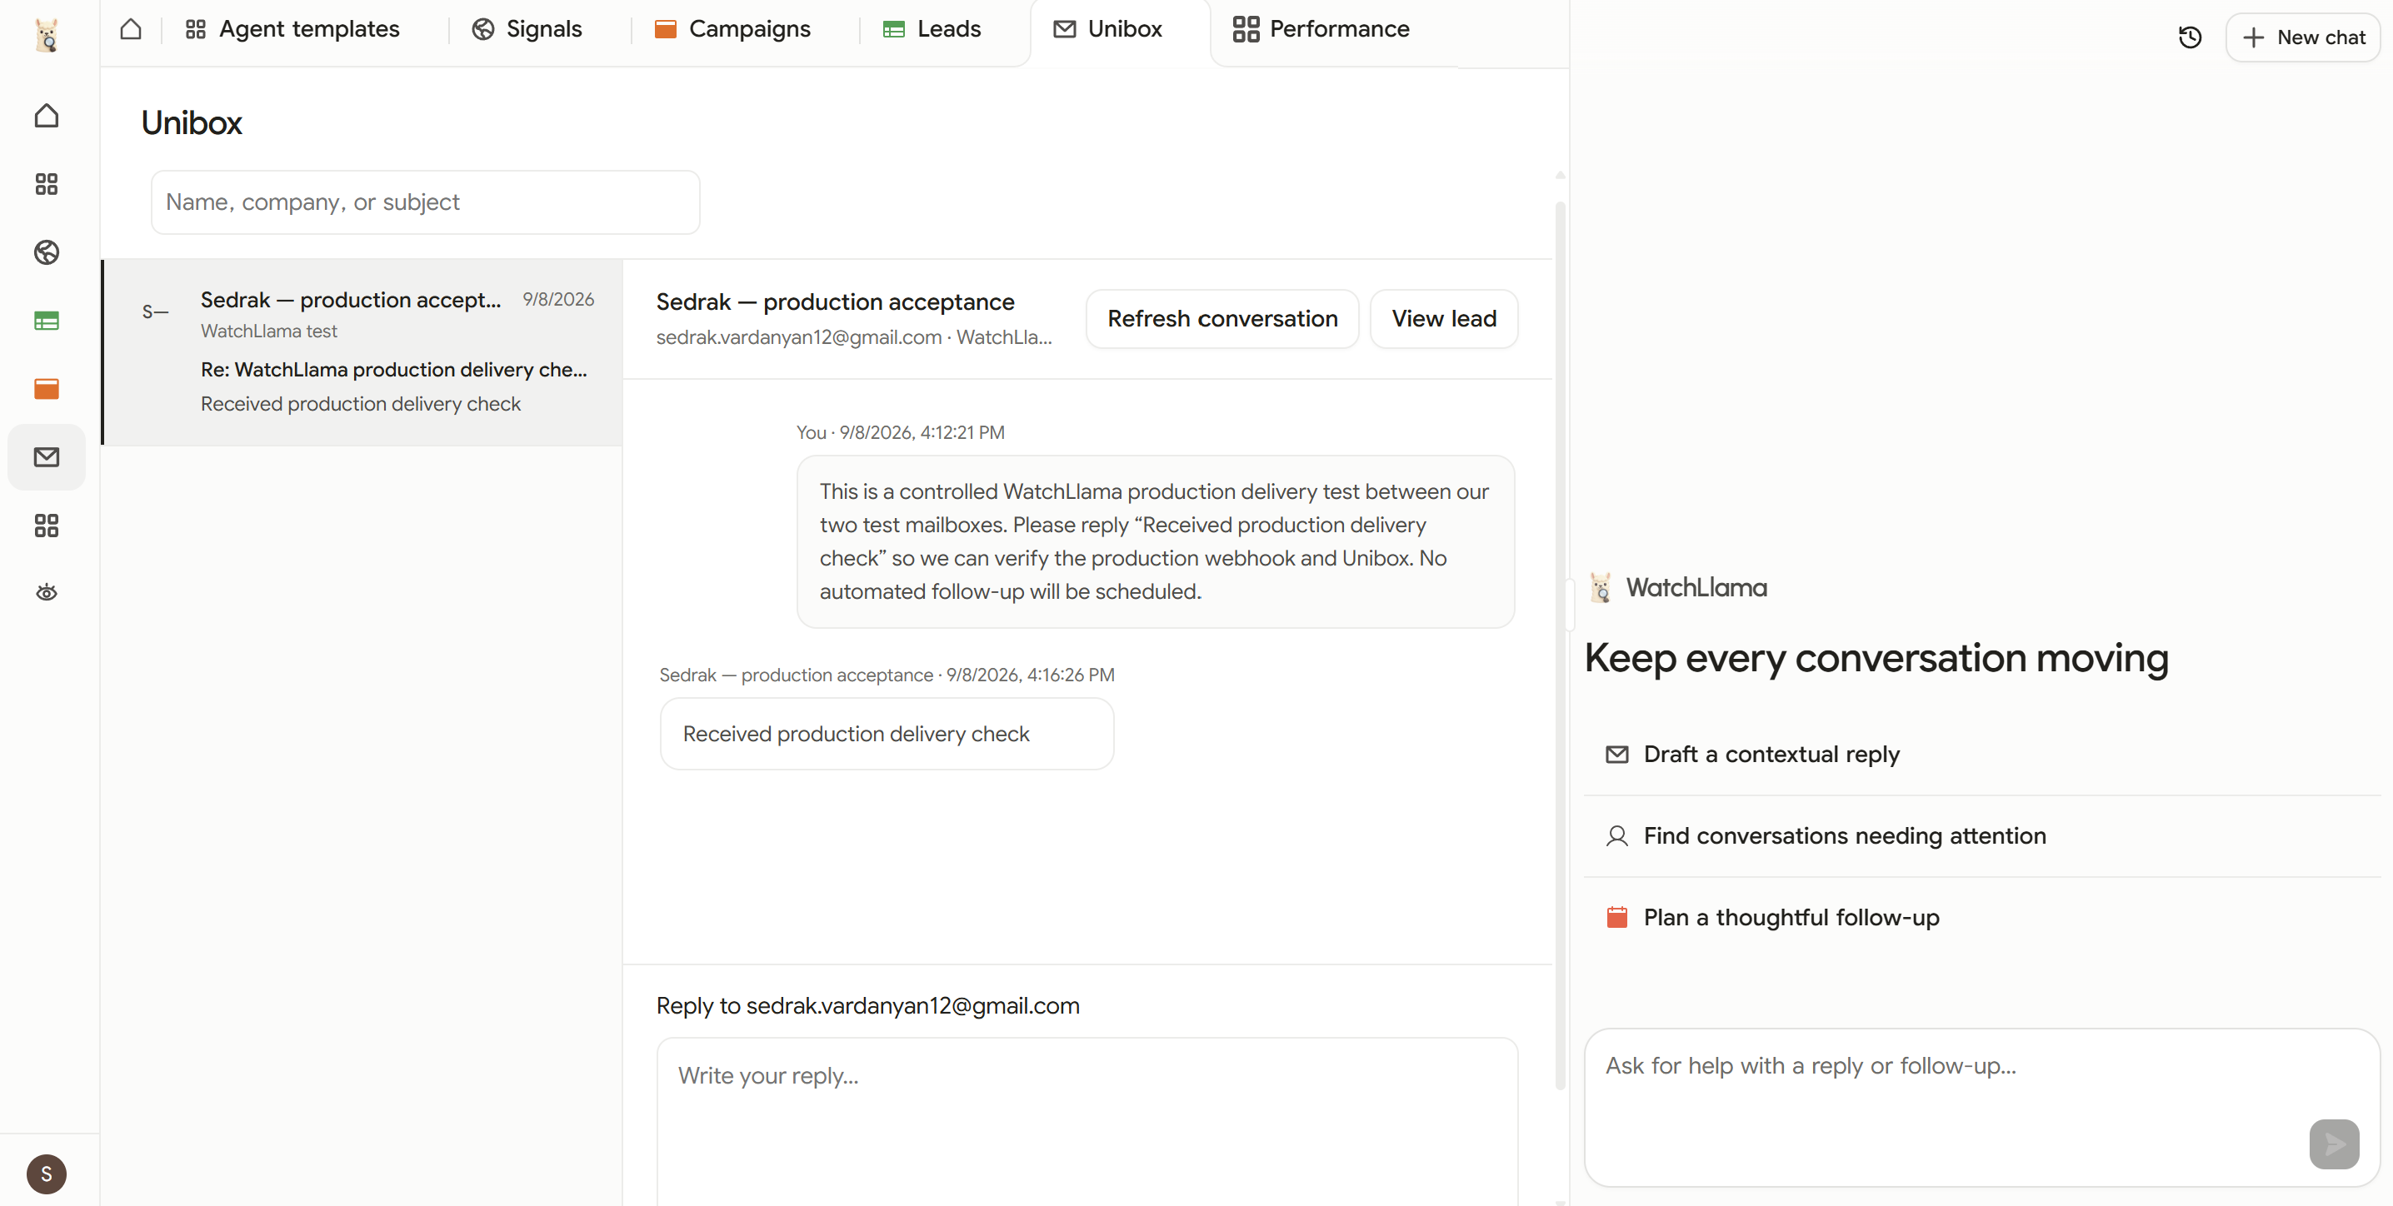Switch to Agent templates tab

(x=292, y=29)
